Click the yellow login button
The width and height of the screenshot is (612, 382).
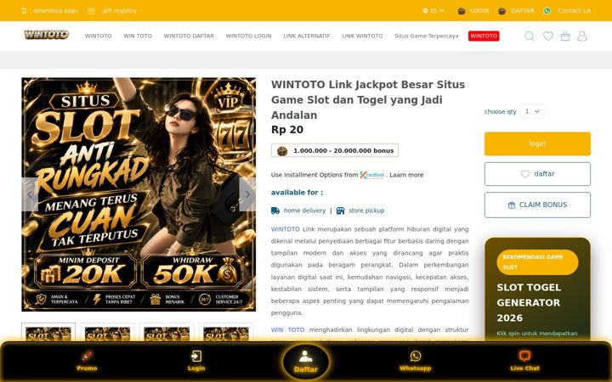click(x=537, y=143)
